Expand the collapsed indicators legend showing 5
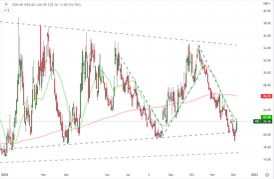Screen dimensions: 274x179 click(x=6, y=10)
